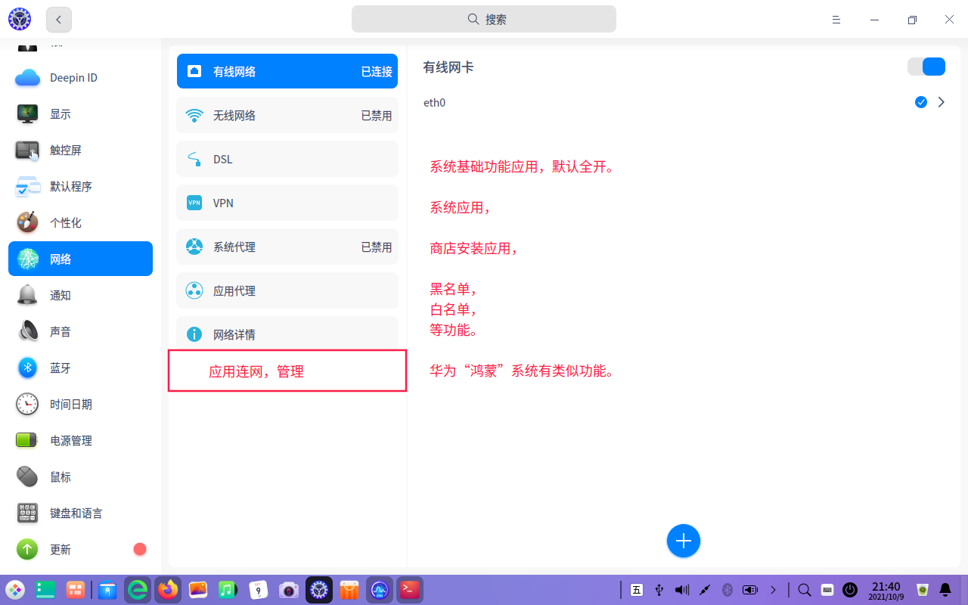
Task: Expand hidden system tray icons arrow
Action: [x=773, y=590]
